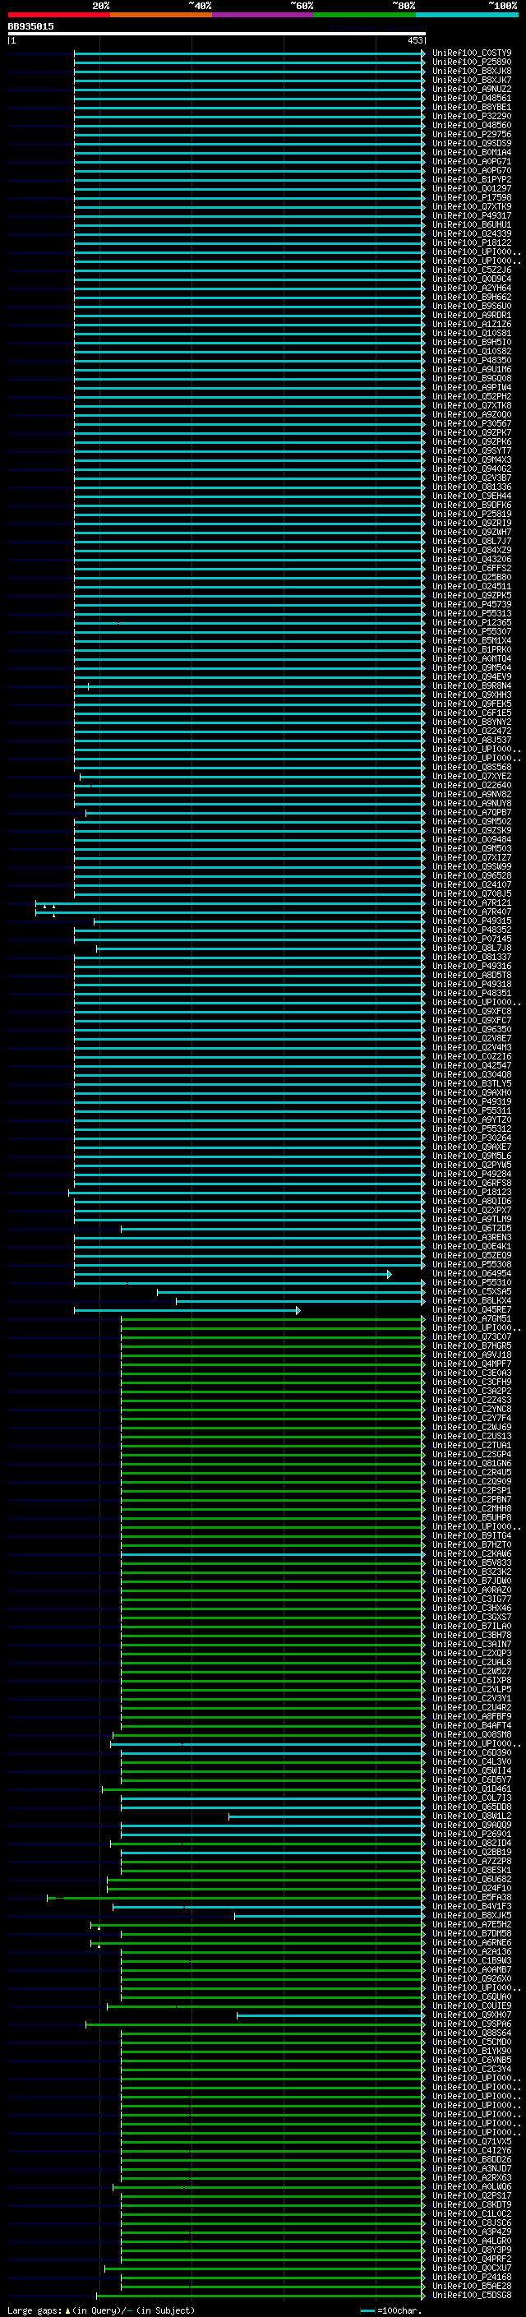Select the UniRef100_B6UHU1 label

point(472,225)
